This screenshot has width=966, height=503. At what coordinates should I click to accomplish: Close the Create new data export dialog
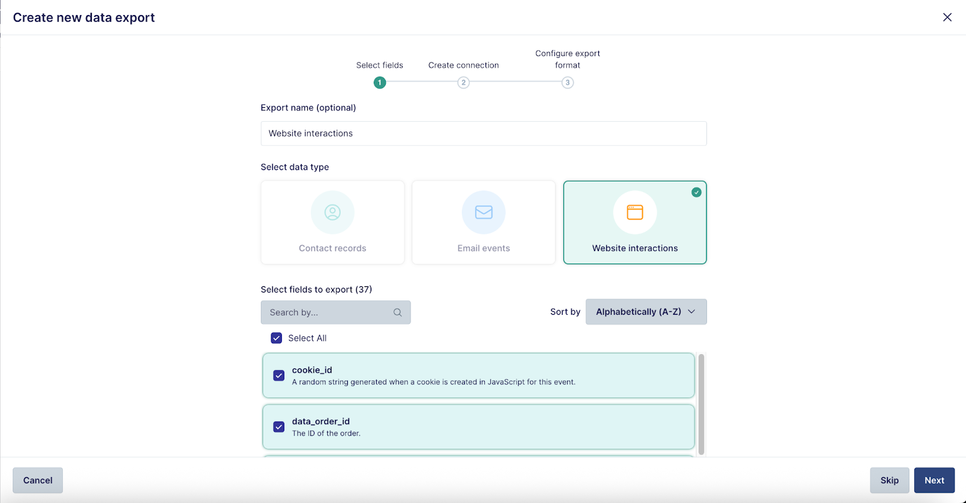click(947, 17)
